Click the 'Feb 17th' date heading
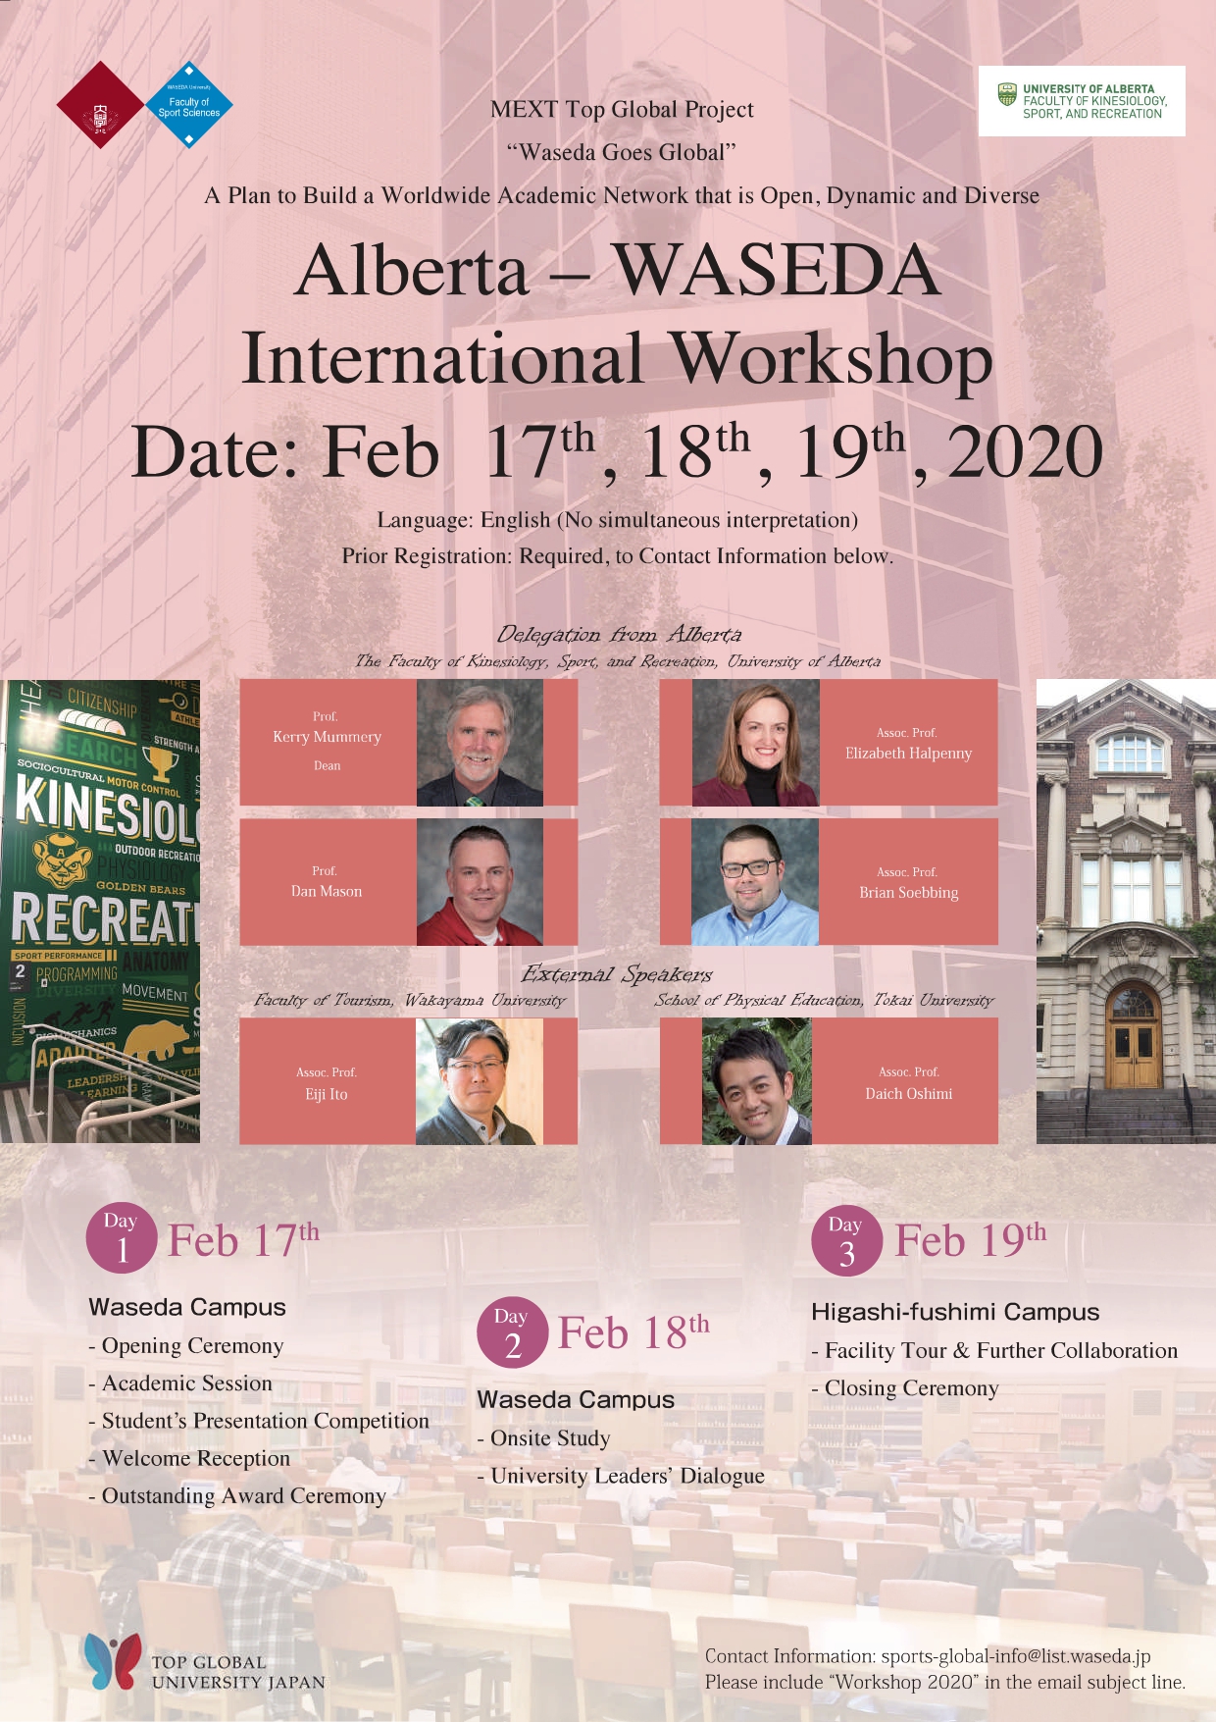1216x1722 pixels. tap(243, 1240)
